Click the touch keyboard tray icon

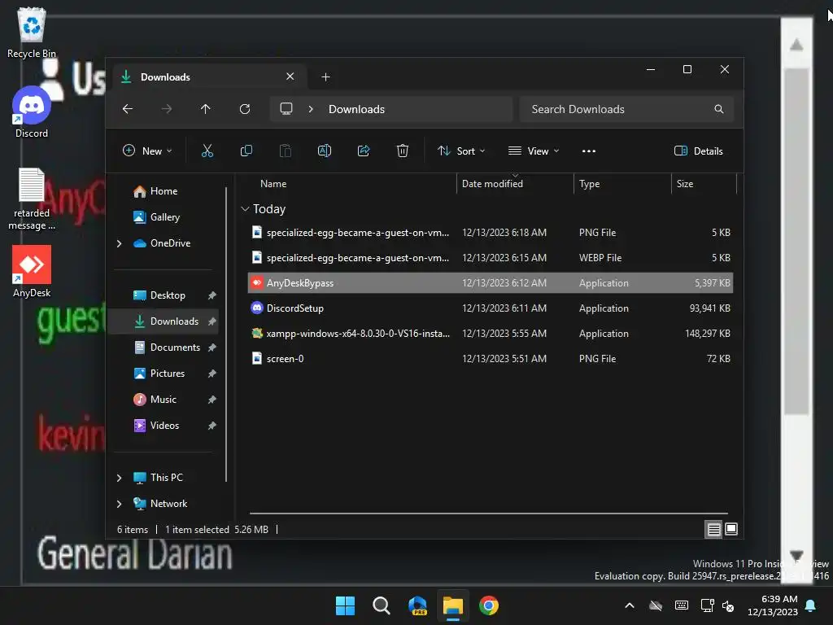[x=682, y=605]
